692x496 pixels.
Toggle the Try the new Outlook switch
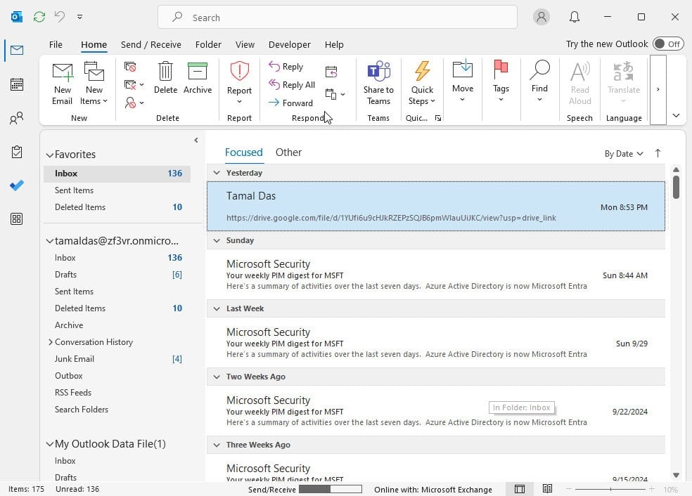point(667,44)
